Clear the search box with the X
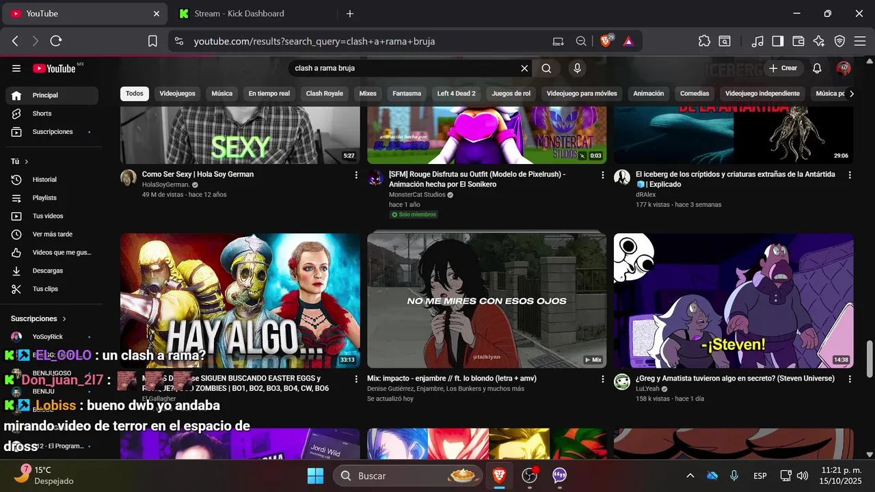 click(x=525, y=68)
